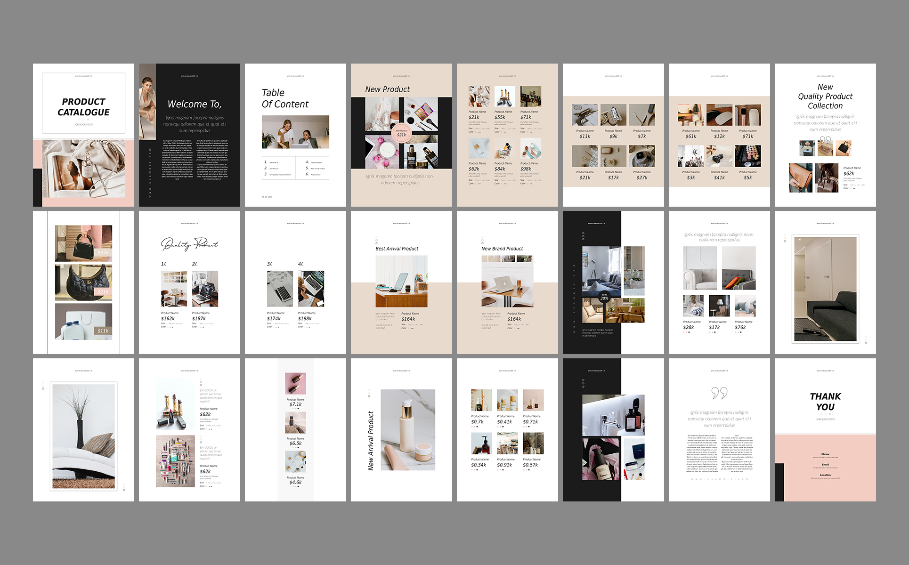Select the black Welcome To page
Image resolution: width=909 pixels, height=565 pixels.
pyautogui.click(x=189, y=135)
